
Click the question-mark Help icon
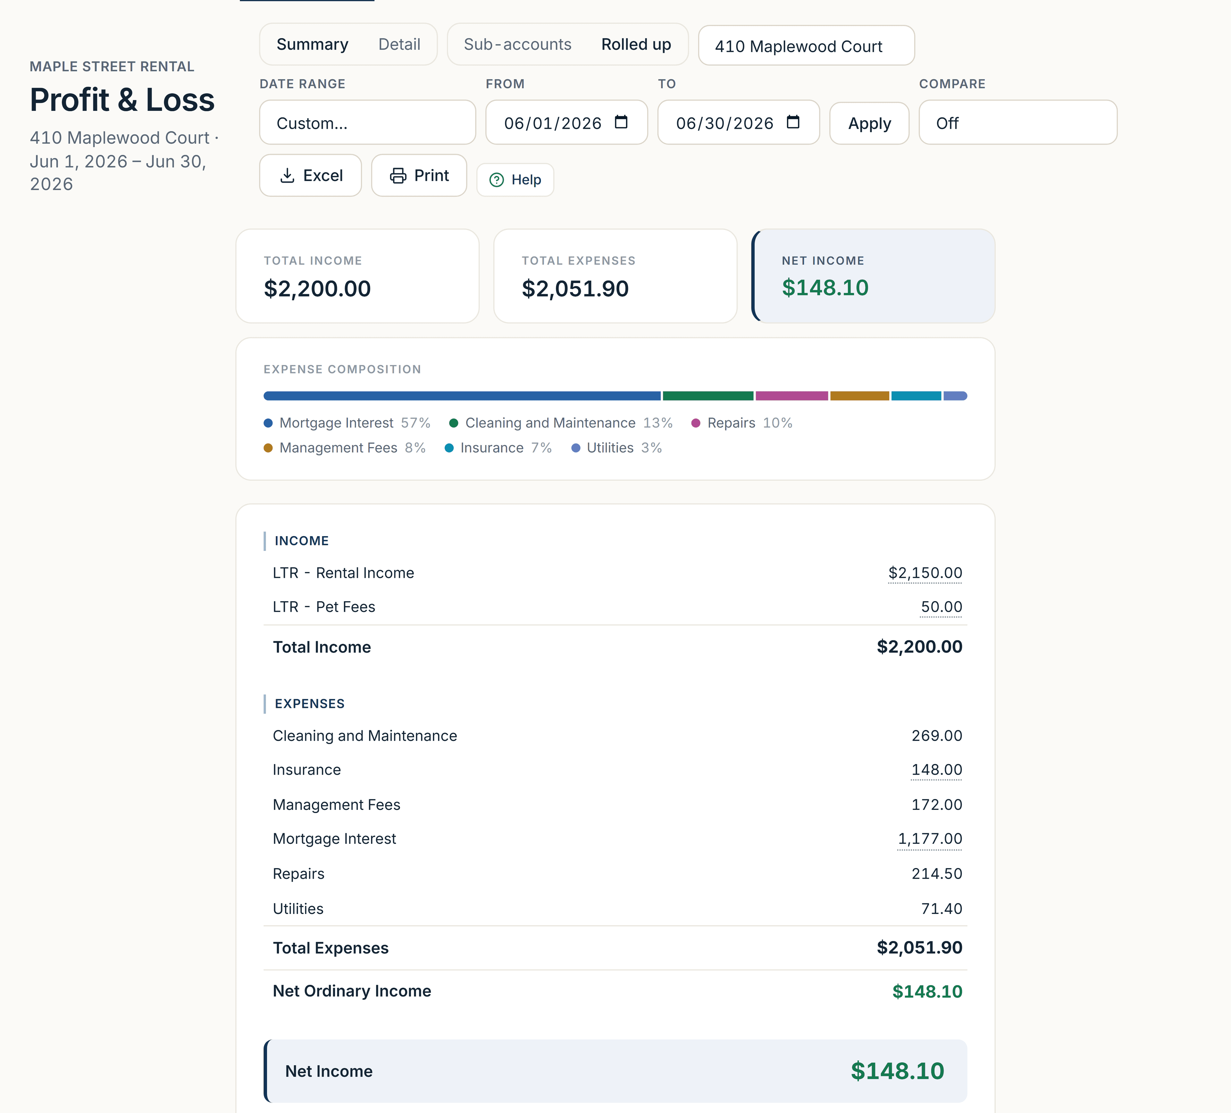coord(497,179)
